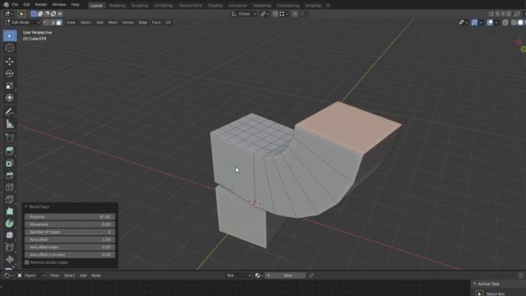526x296 pixels.
Task: Open the Edit Mode dropdown
Action: (x=22, y=22)
